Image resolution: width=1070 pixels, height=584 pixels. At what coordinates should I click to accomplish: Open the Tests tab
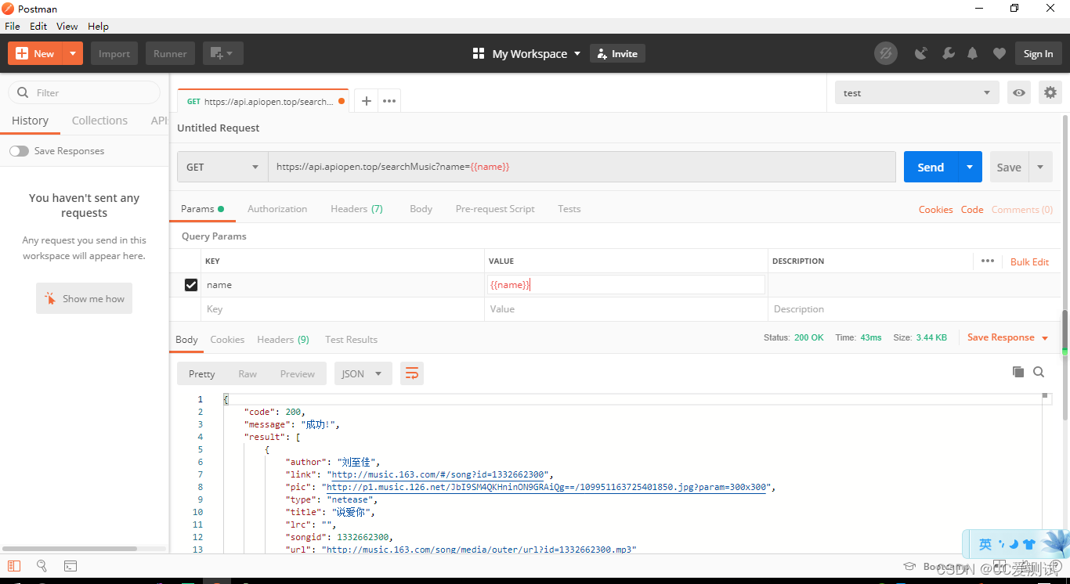tap(569, 209)
